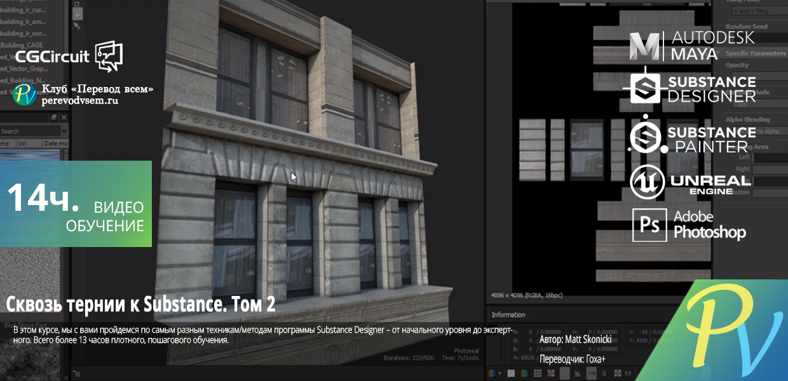788x381 pixels.
Task: Select the Building_CAGE item in the list
Action: 22,45
